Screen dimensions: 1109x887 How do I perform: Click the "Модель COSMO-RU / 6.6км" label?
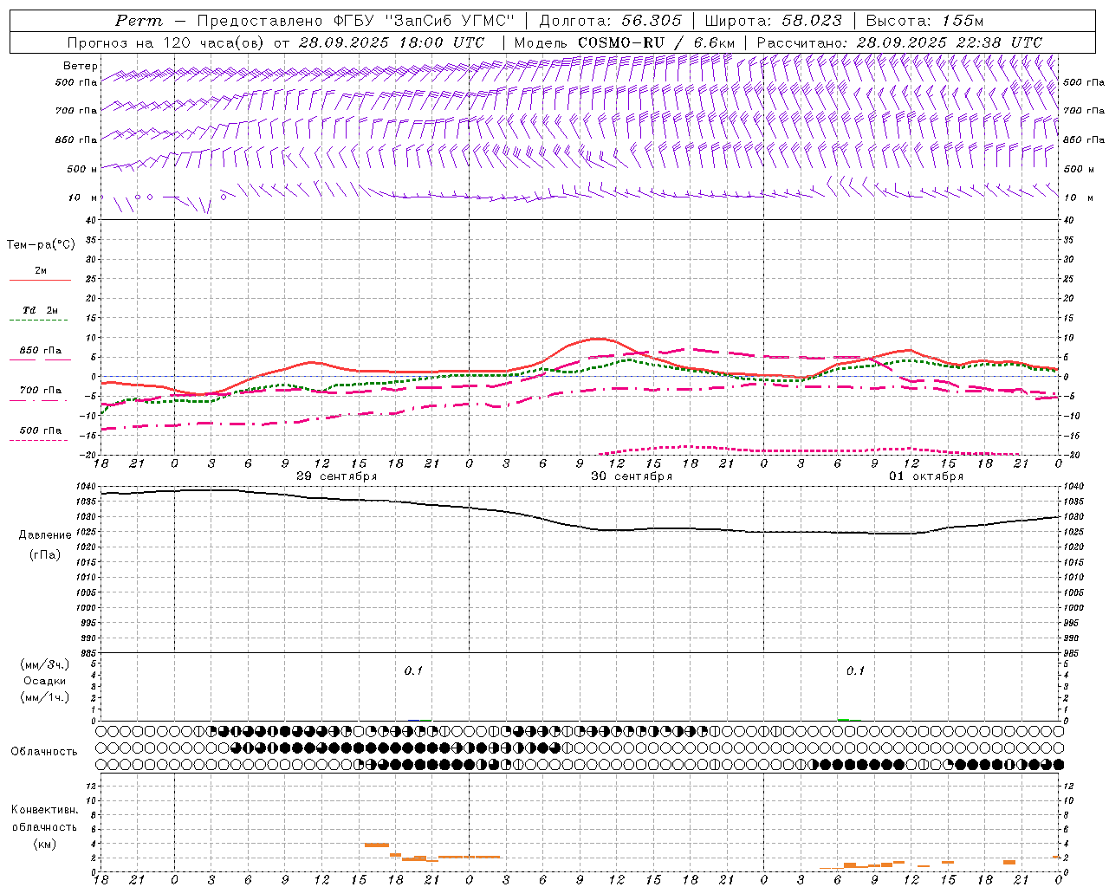624,42
